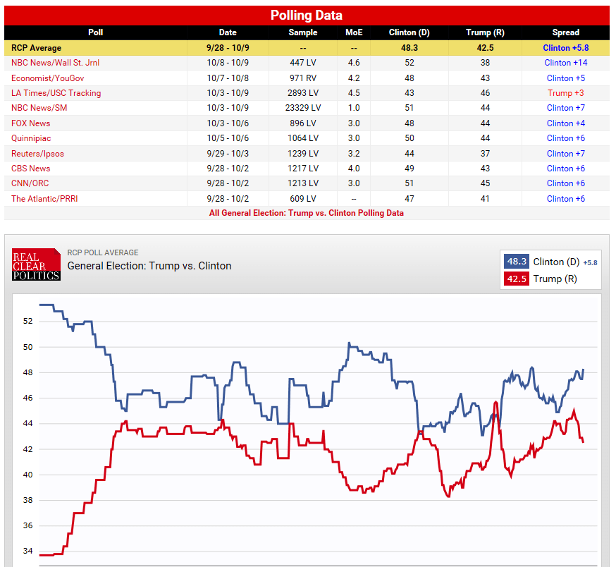Click the Poll column header
The height and width of the screenshot is (567, 616).
point(95,32)
